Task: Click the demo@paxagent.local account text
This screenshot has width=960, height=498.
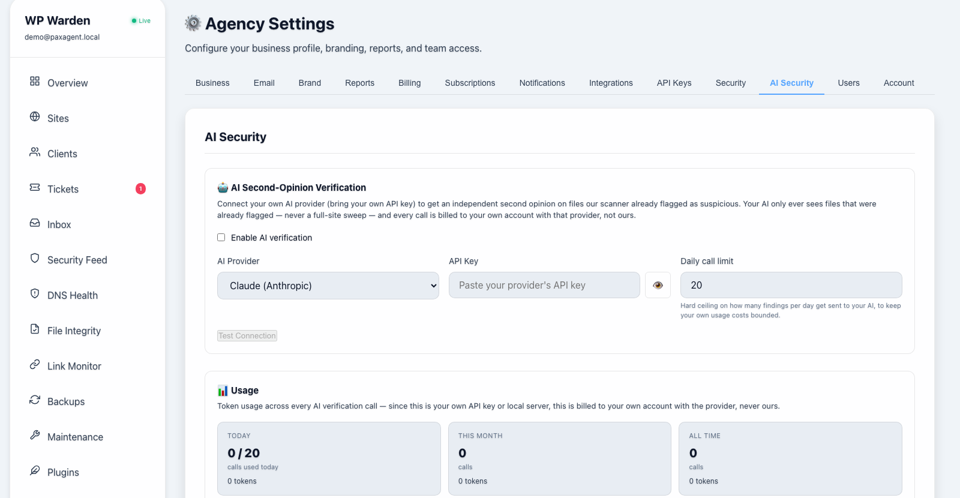Action: (x=62, y=37)
